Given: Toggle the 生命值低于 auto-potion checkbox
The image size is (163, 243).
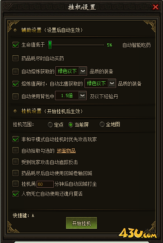Looking at the screenshot, I should click(15, 45).
